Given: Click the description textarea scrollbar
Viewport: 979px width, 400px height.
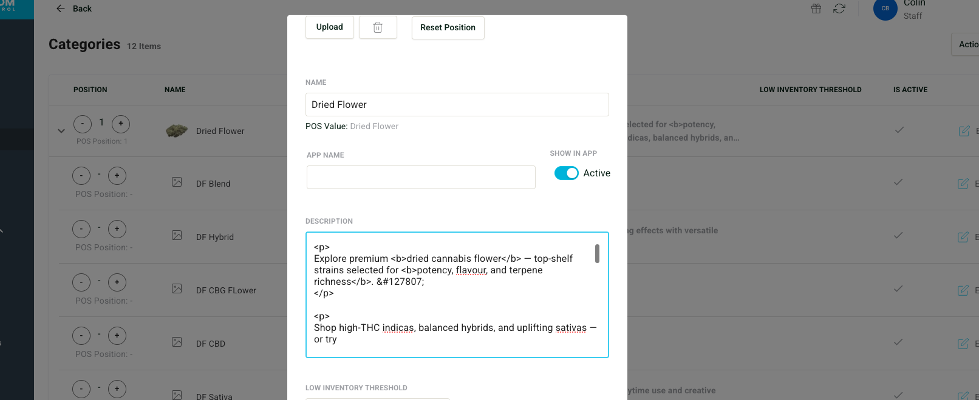Looking at the screenshot, I should [x=597, y=253].
